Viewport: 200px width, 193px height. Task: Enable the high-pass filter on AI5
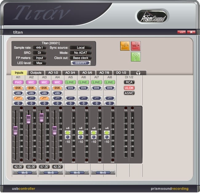(x=70, y=98)
